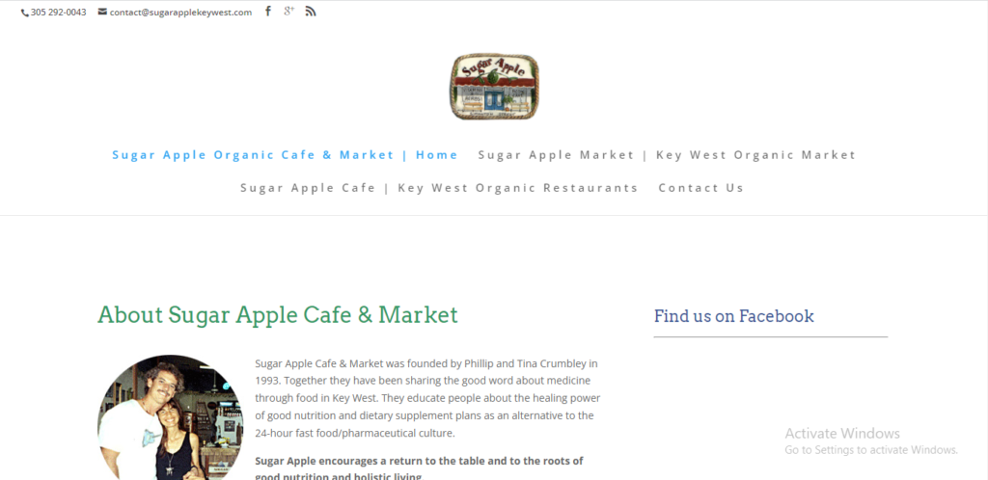This screenshot has height=480, width=988.
Task: Click contact@sugarapplekeywest.com email link
Action: 180,12
